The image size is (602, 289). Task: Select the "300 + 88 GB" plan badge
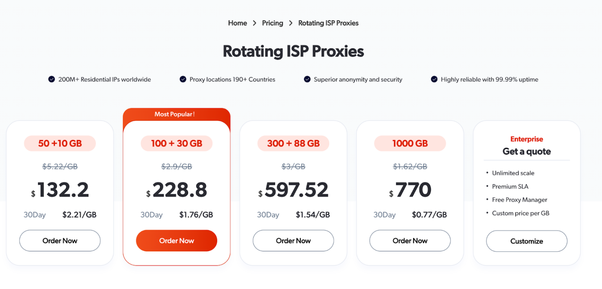coord(293,144)
